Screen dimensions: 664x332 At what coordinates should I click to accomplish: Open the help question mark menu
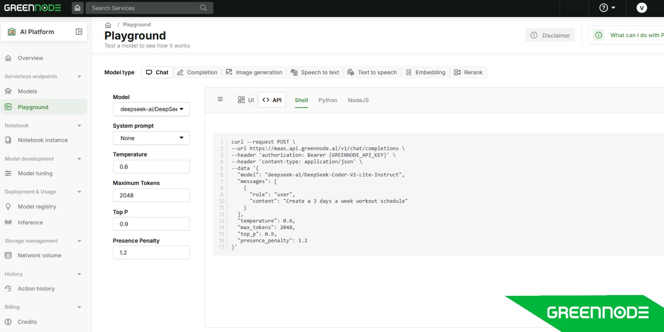pyautogui.click(x=607, y=8)
